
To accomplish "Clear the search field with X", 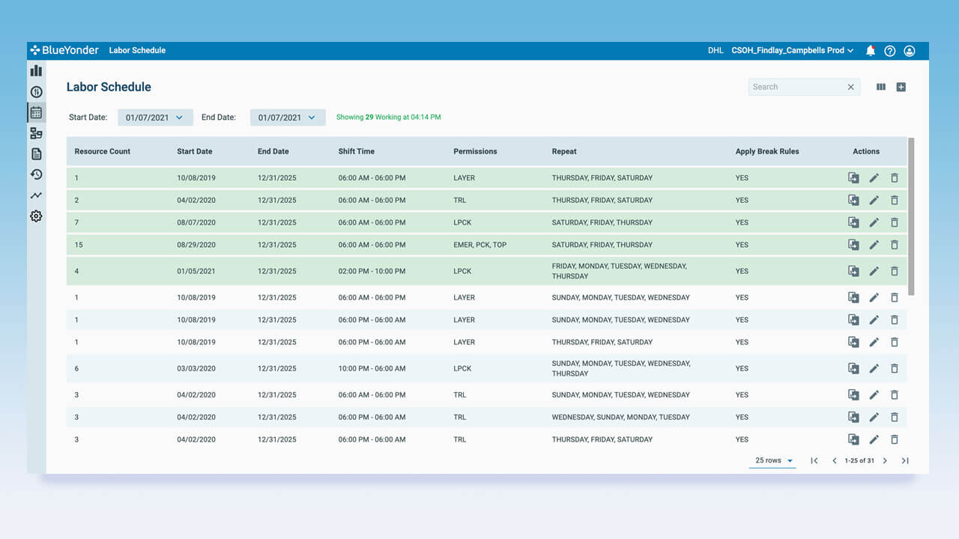I will point(850,87).
